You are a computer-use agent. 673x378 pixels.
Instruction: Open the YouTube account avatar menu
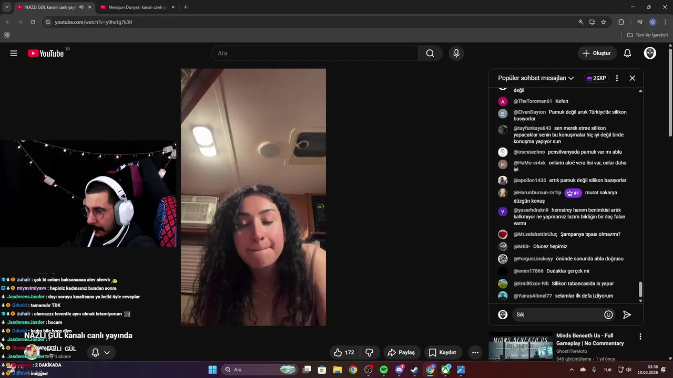point(650,53)
